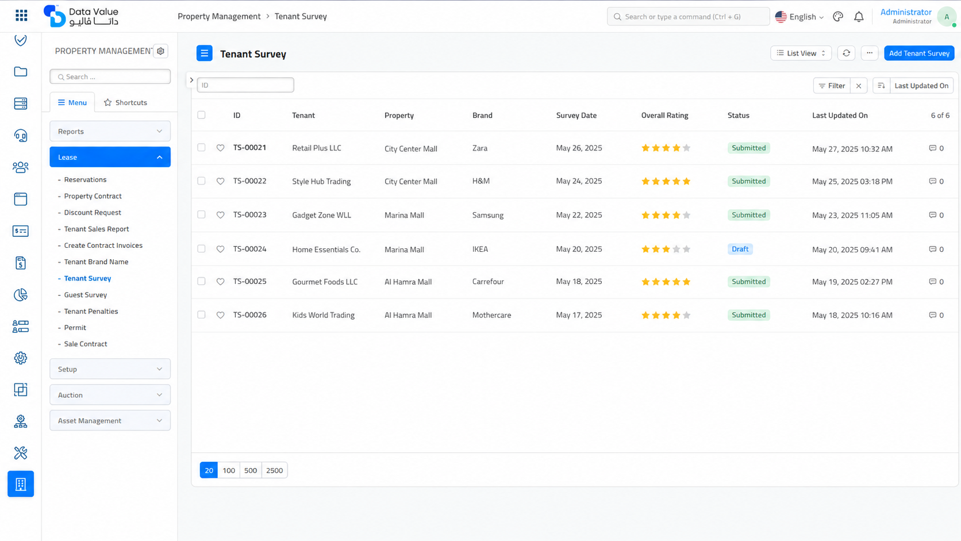
Task: Expand the filter sidebar chevron
Action: tap(192, 80)
